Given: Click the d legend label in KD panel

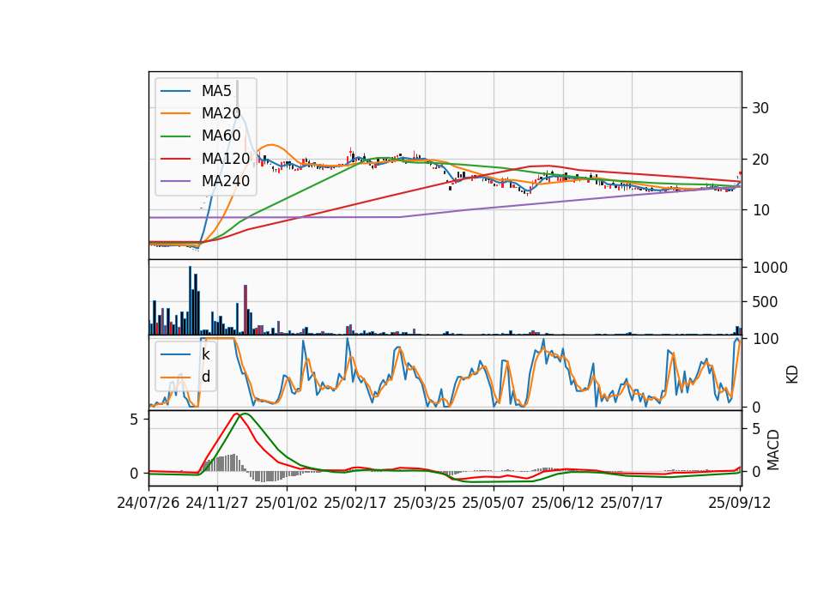Looking at the screenshot, I should coord(205,377).
